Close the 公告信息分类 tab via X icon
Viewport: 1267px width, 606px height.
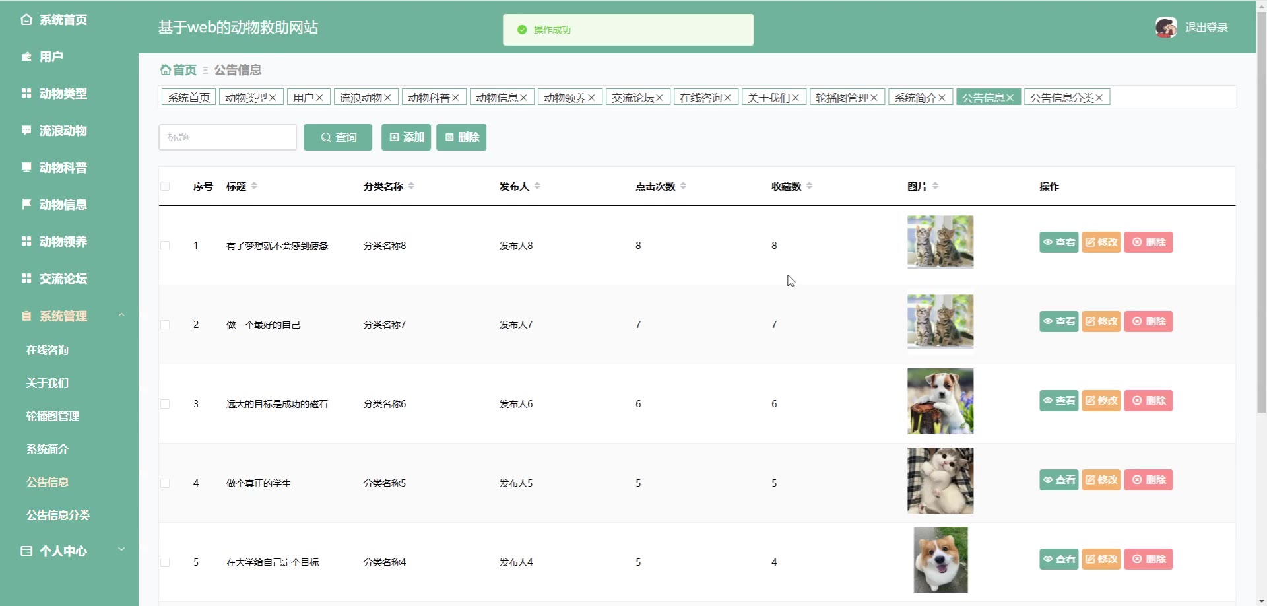point(1099,98)
